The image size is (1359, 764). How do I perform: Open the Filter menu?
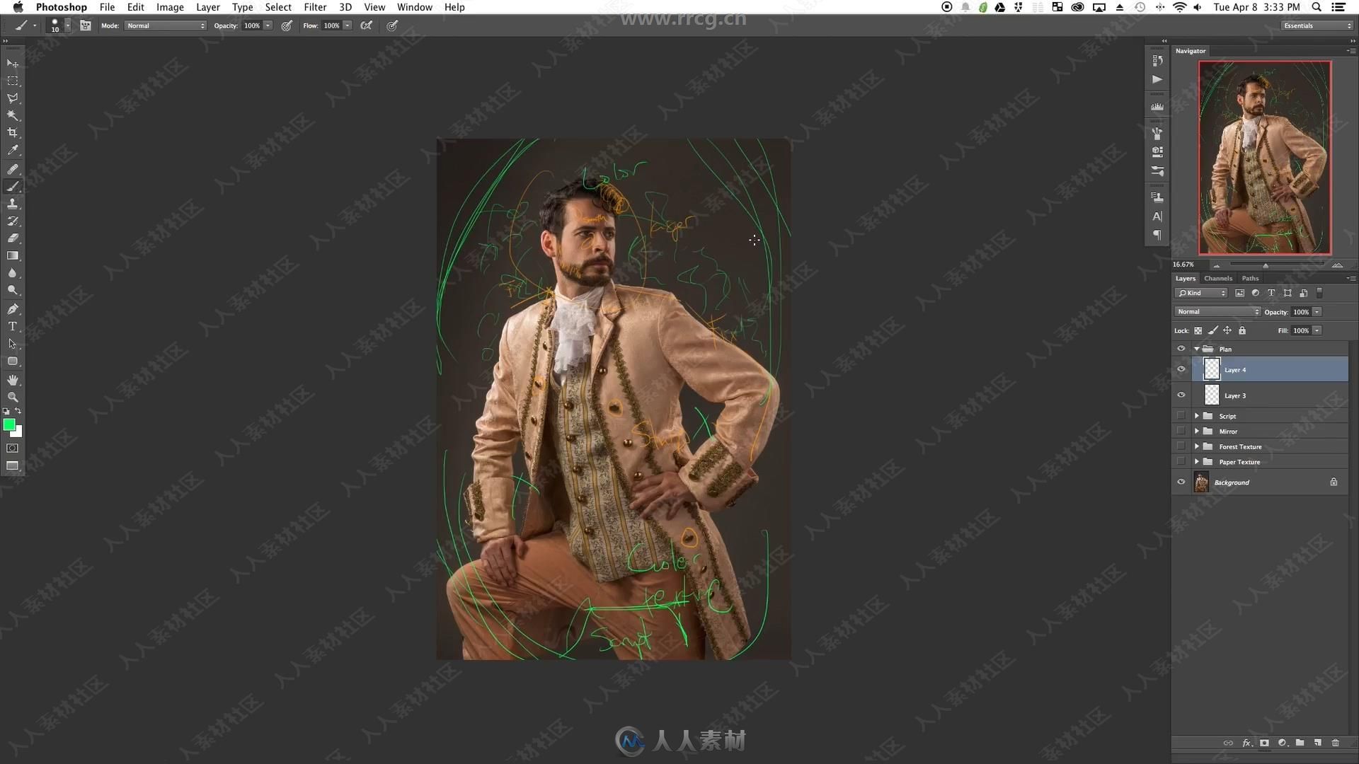click(314, 6)
